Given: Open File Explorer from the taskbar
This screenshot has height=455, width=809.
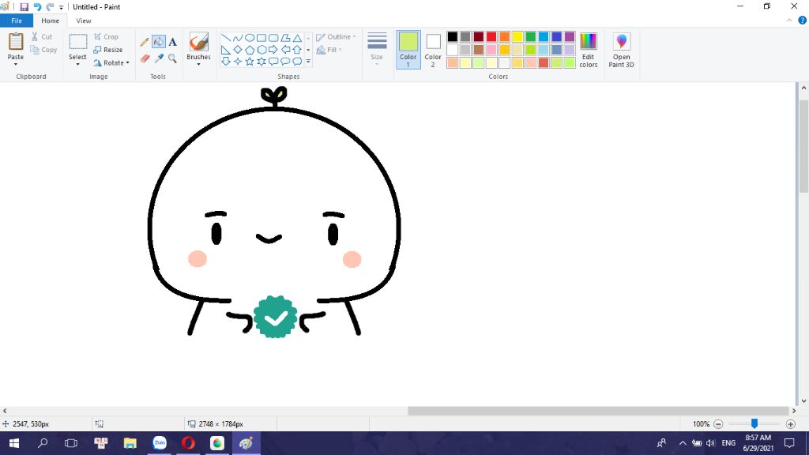Looking at the screenshot, I should point(130,443).
